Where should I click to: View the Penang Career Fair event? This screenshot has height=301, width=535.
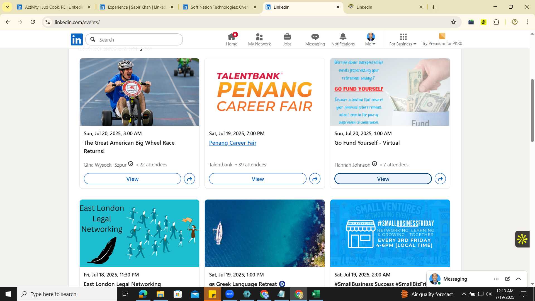click(258, 179)
